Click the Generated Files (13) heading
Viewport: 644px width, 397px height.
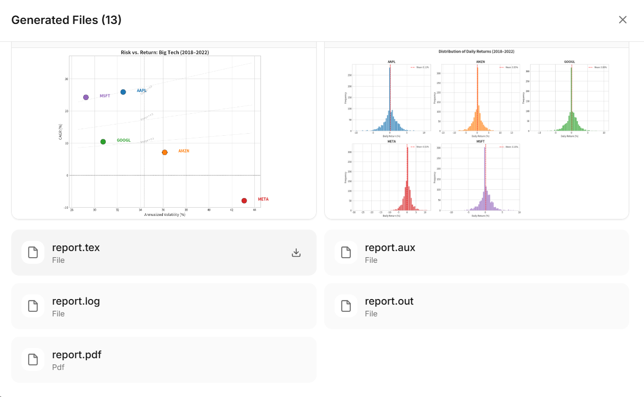66,20
